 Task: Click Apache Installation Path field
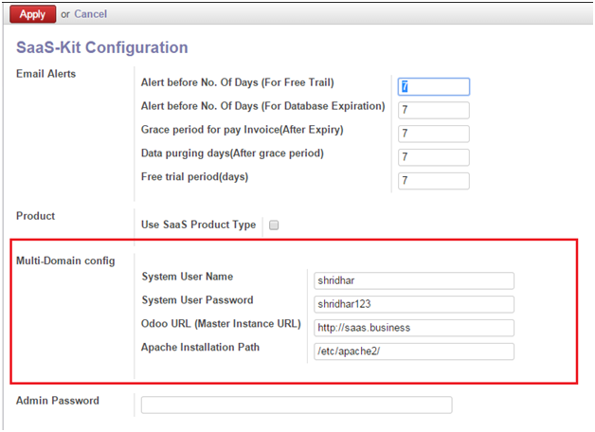414,351
